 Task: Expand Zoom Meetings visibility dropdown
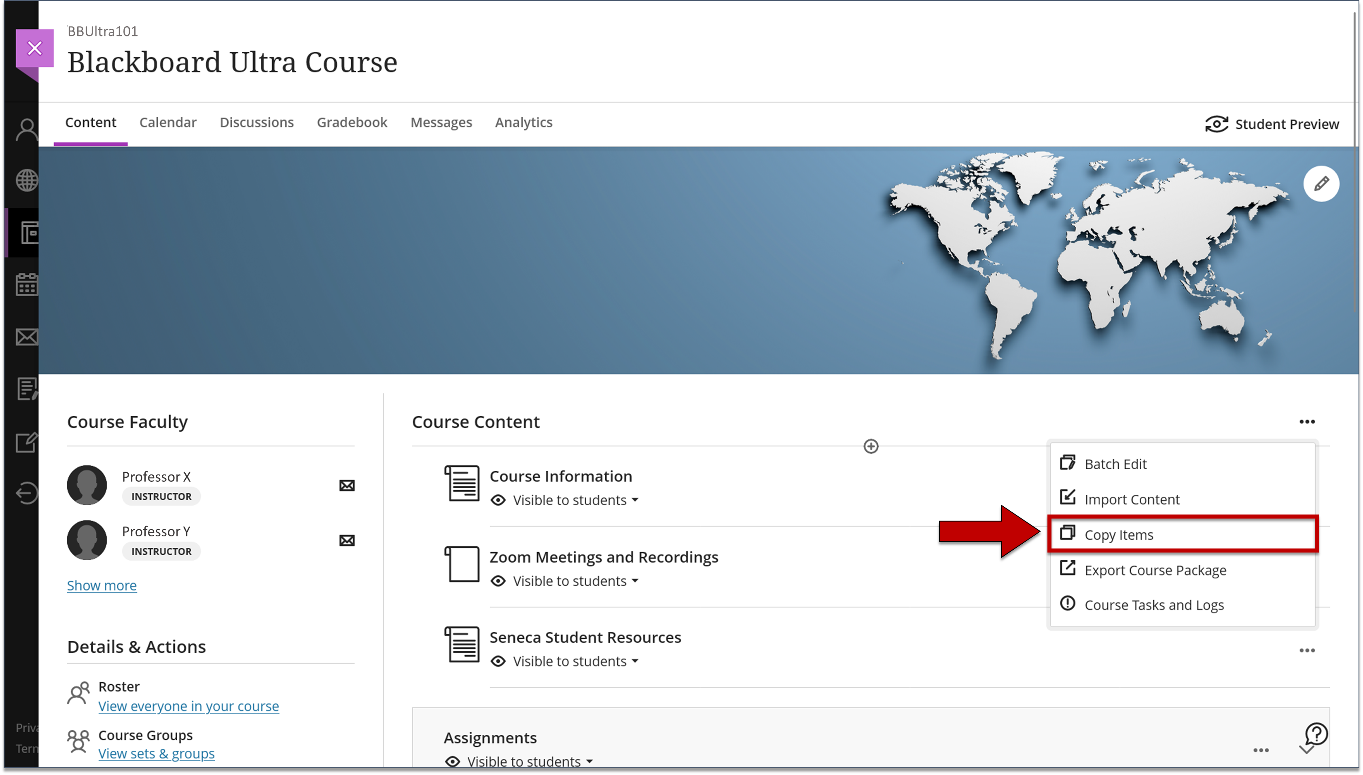click(x=635, y=581)
